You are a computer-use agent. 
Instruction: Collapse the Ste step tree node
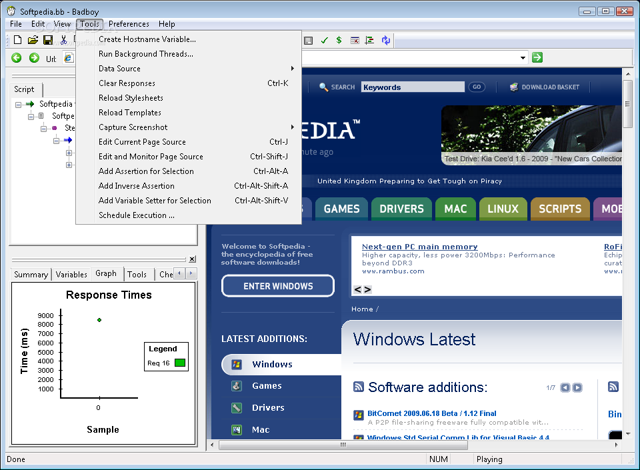click(44, 129)
